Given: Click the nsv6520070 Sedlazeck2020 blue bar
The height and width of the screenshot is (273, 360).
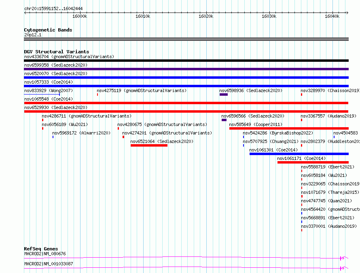Looking at the screenshot, I should pos(186,78).
